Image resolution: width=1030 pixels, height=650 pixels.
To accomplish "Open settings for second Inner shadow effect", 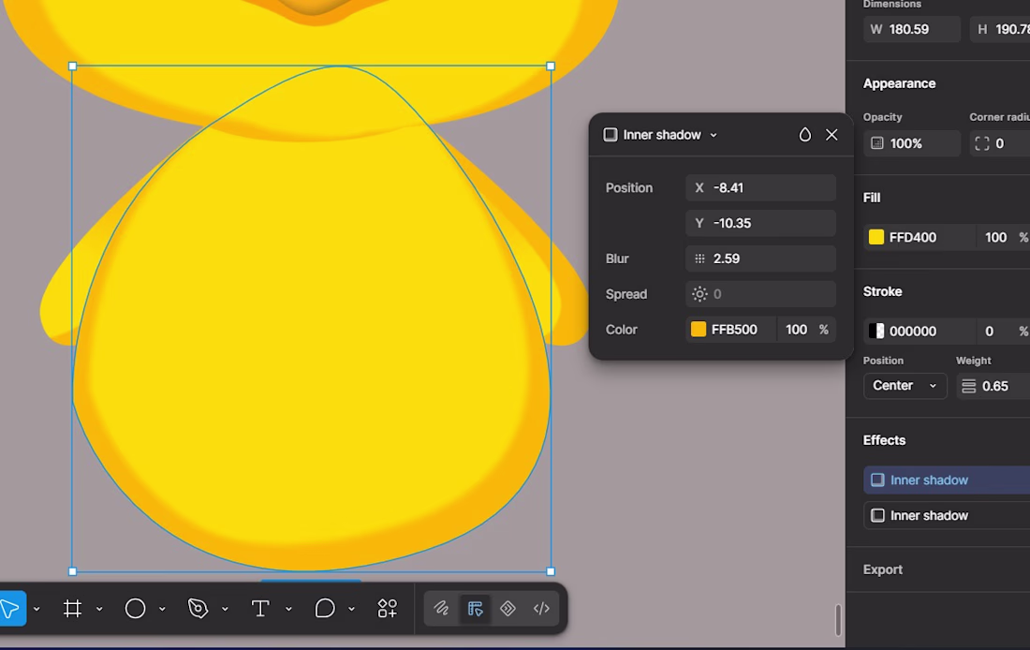I will pos(877,515).
